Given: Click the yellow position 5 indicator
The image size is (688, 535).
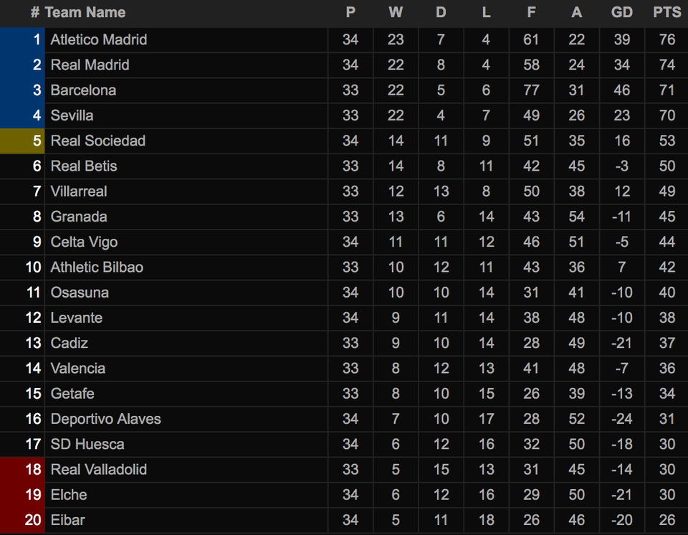Looking at the screenshot, I should pyautogui.click(x=22, y=141).
